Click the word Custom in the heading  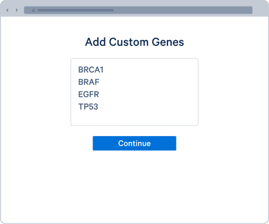point(129,42)
